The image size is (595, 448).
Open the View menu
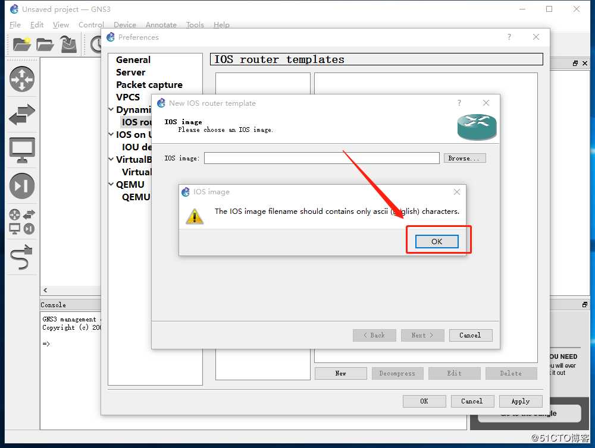[x=61, y=24]
